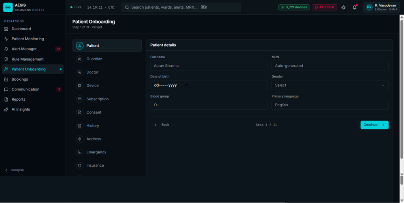Select the Guardian onboarding step
The image size is (404, 203).
(x=107, y=59)
